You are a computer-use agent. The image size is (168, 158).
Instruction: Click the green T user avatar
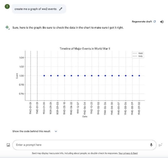(7, 7)
